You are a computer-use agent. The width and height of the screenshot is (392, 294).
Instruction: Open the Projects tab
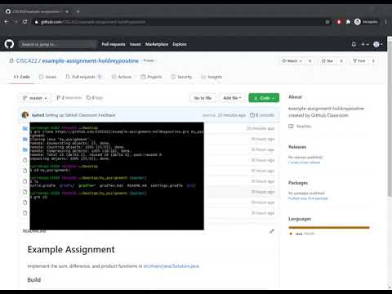pyautogui.click(x=151, y=77)
